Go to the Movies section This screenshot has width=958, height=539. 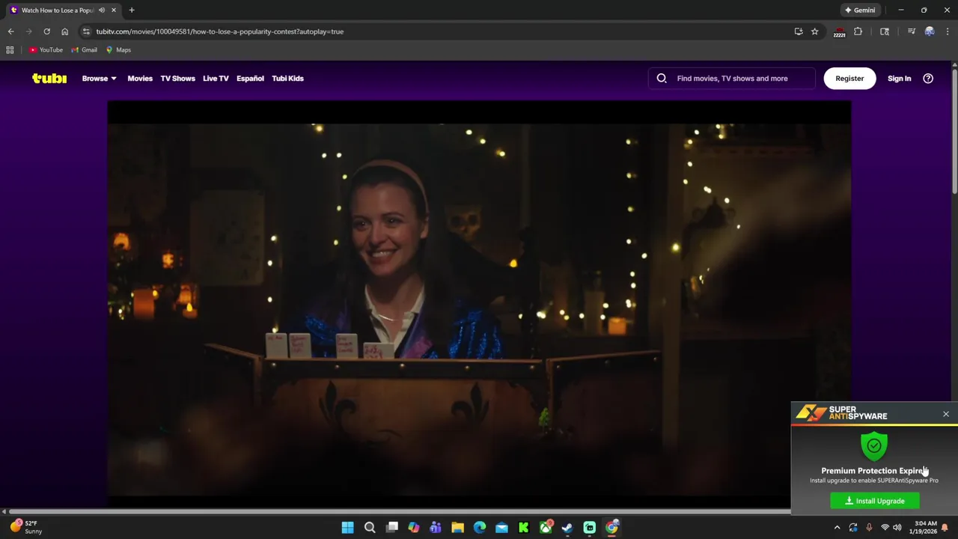coord(140,78)
